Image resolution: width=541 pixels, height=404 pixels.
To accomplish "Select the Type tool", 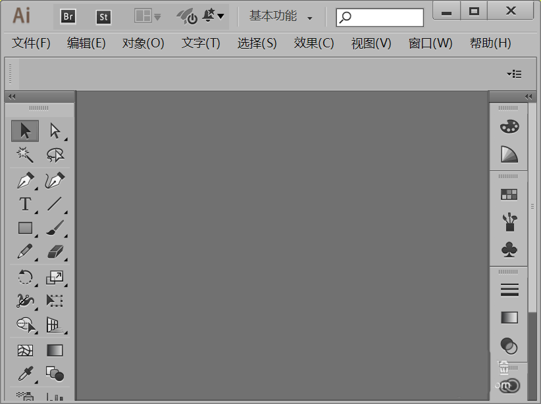I will click(25, 205).
